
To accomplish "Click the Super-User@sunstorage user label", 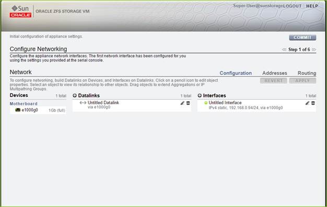I will pyautogui.click(x=258, y=6).
